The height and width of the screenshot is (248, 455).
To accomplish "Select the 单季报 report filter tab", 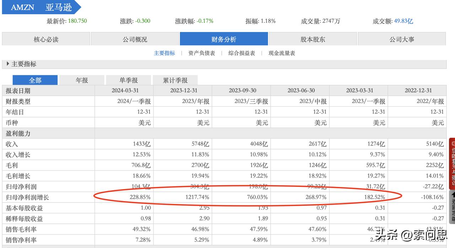I will 128,80.
